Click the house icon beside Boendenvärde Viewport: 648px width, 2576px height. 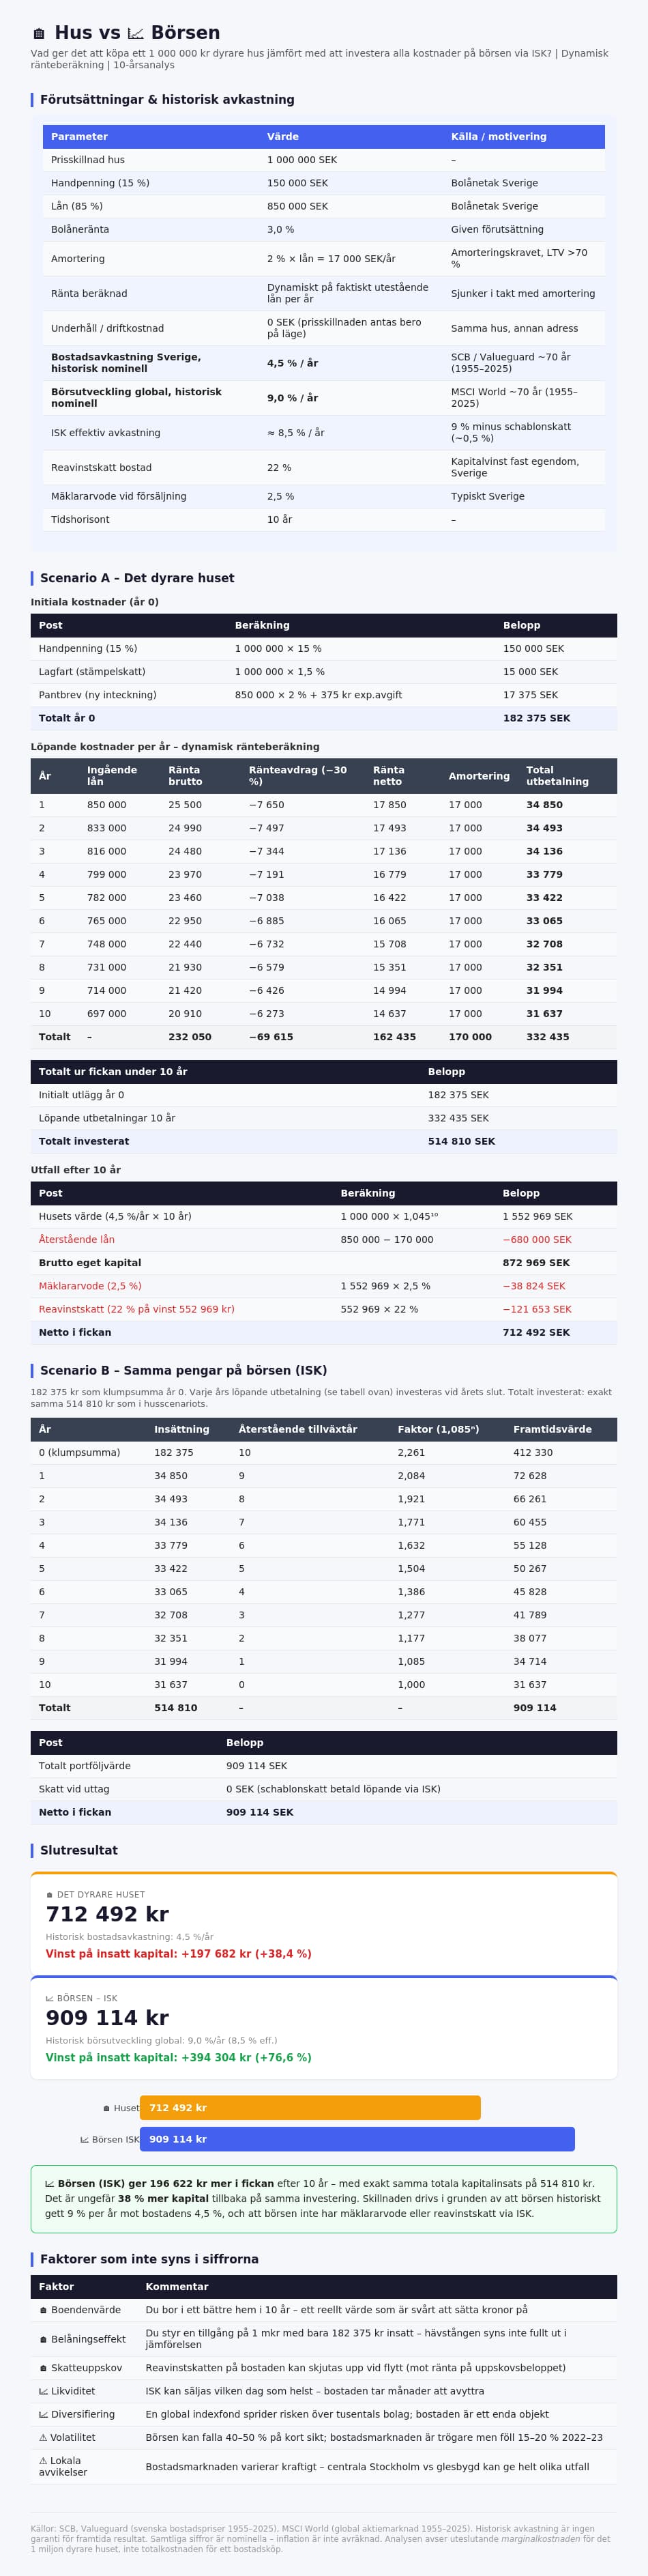[43, 2310]
